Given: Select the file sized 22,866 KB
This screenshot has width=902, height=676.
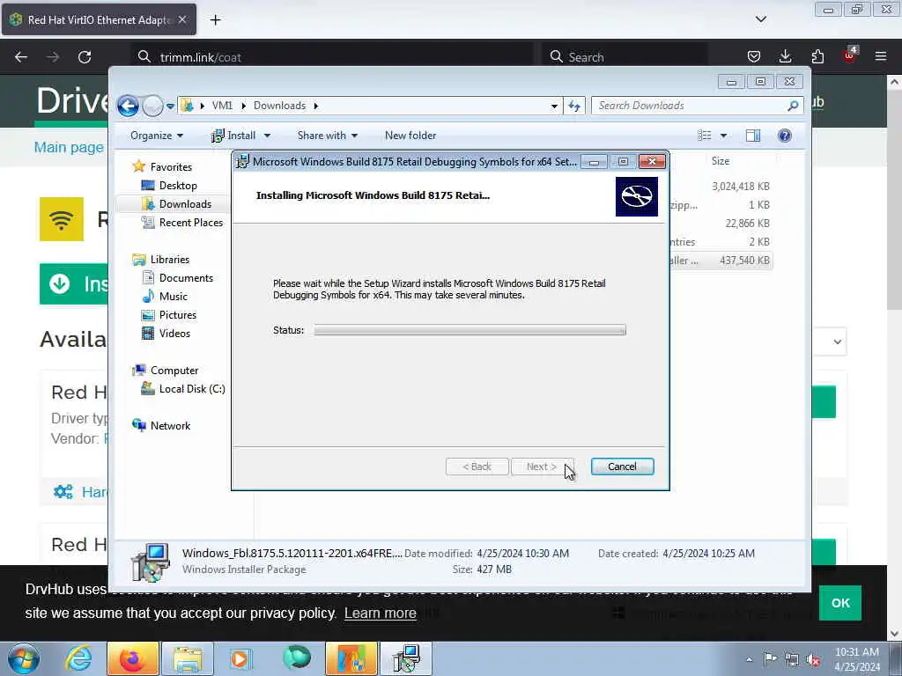Looking at the screenshot, I should 747,223.
